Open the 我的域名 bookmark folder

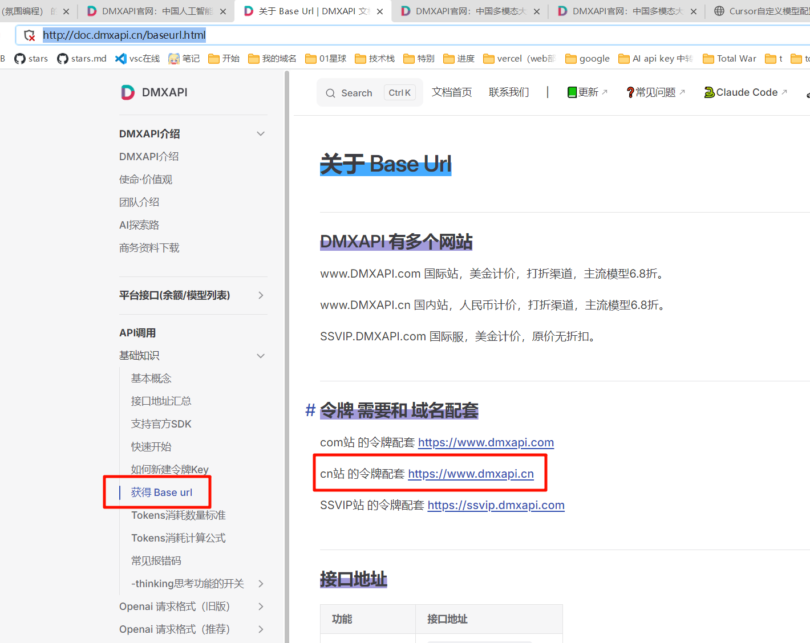(x=272, y=59)
